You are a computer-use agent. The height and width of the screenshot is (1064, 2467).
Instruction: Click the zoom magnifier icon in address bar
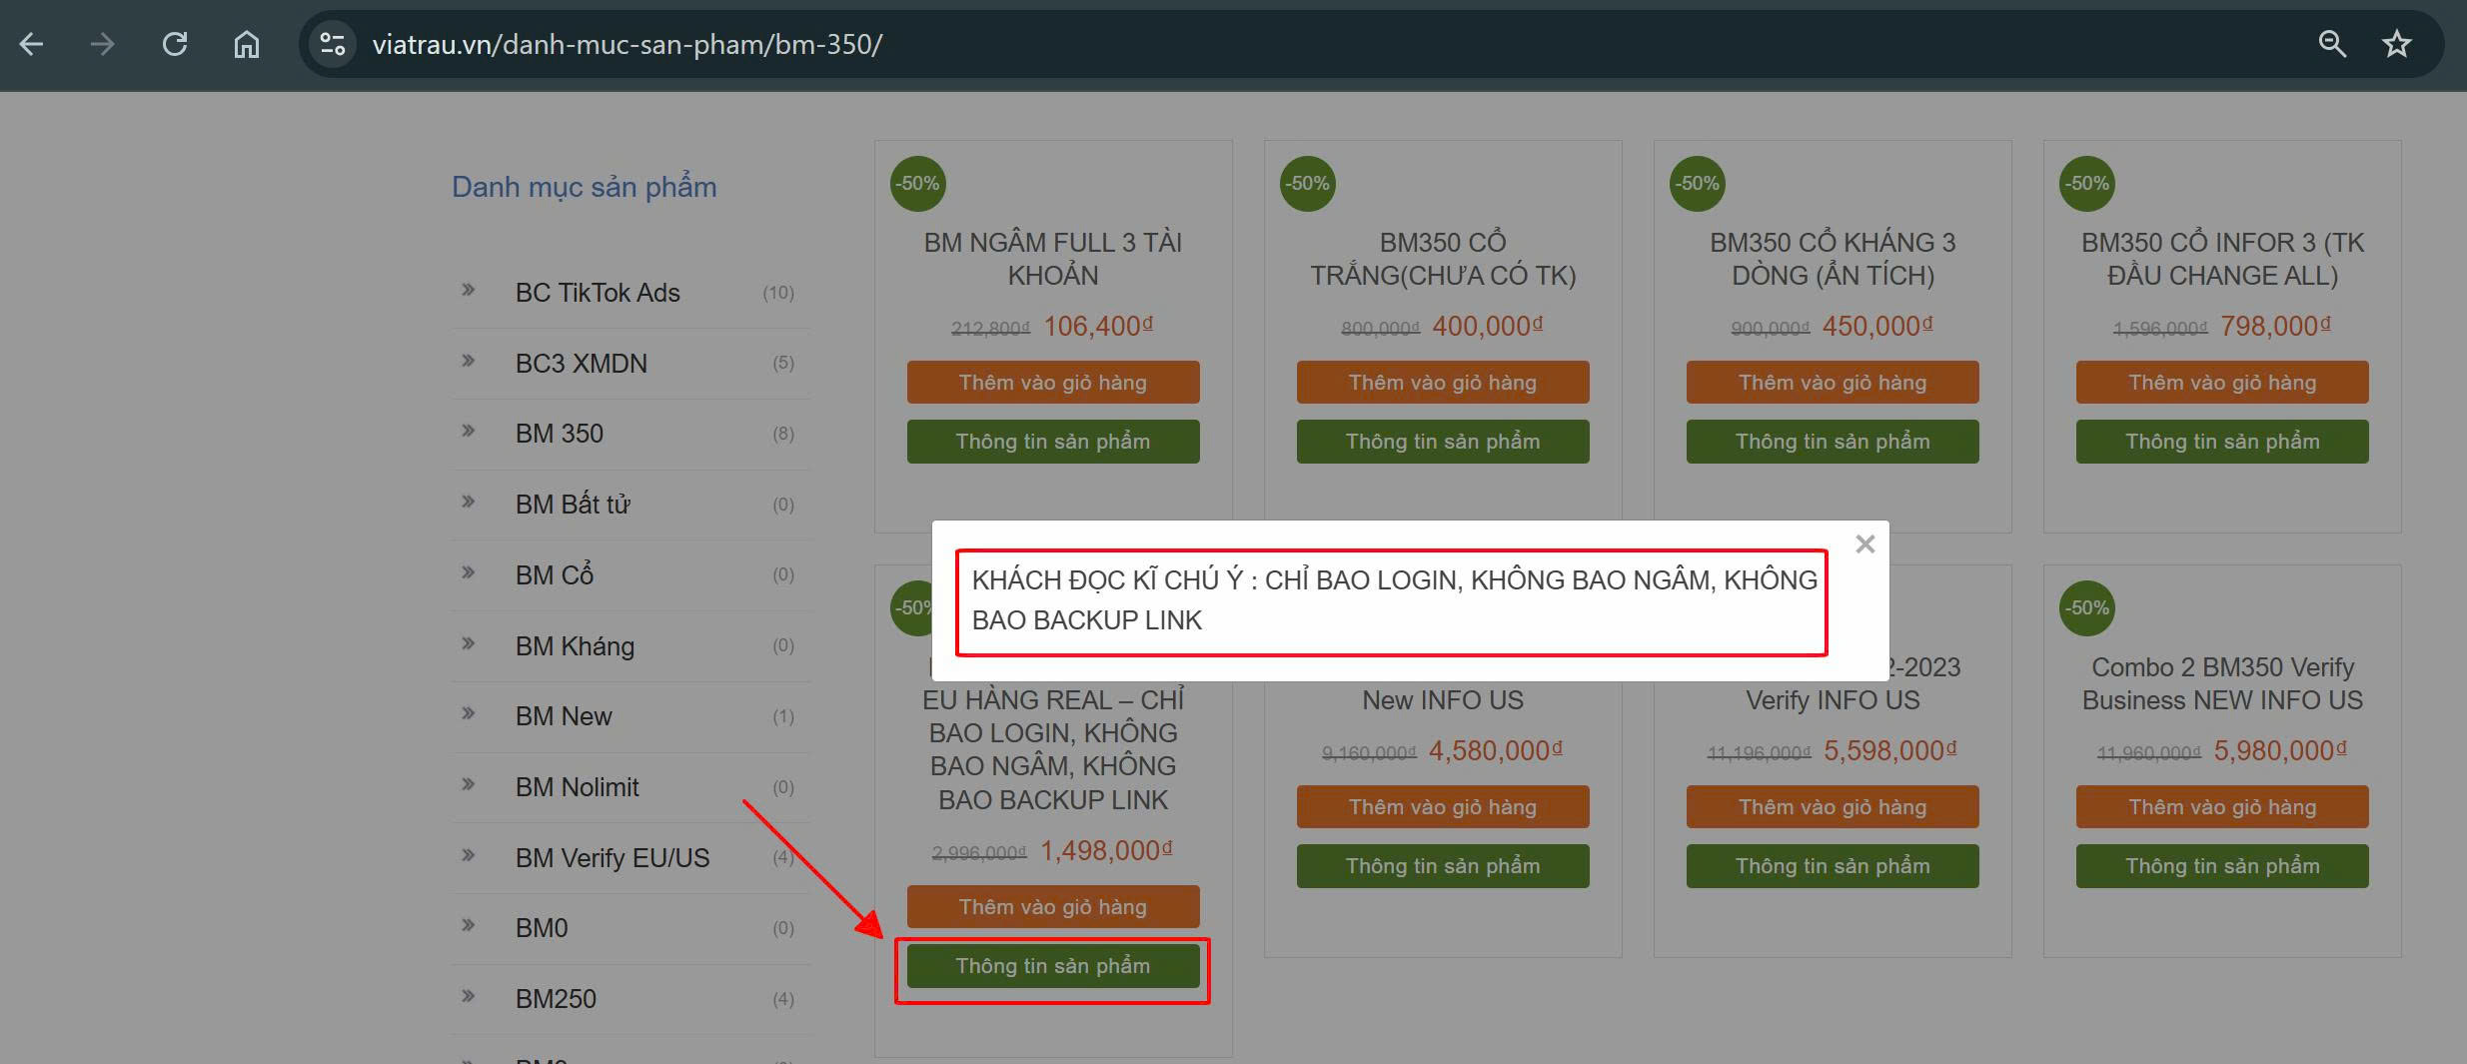point(2331,44)
